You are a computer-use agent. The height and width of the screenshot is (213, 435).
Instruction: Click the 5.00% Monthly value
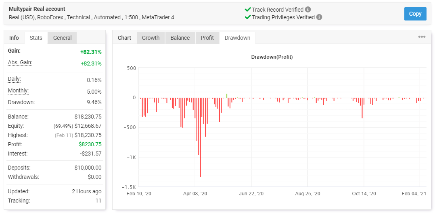pyautogui.click(x=94, y=92)
